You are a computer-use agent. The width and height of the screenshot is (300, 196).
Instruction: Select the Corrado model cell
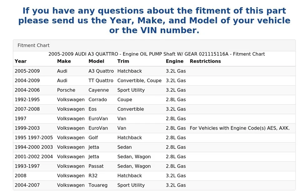pos(97,100)
